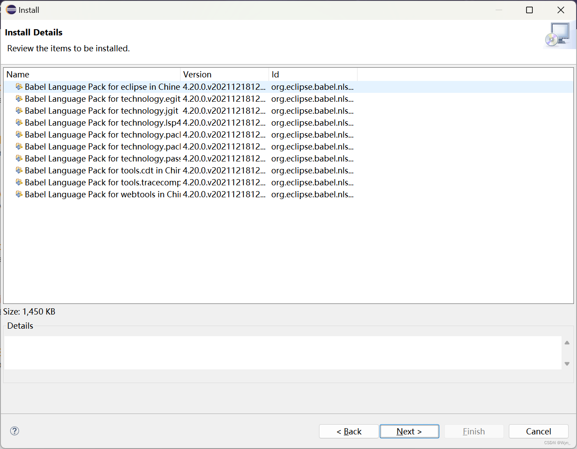Close the Install window
This screenshot has height=449, width=577.
[561, 10]
